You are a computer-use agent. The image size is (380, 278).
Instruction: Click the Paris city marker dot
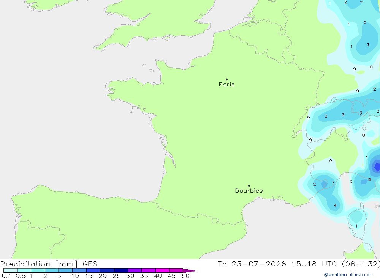pyautogui.click(x=226, y=79)
